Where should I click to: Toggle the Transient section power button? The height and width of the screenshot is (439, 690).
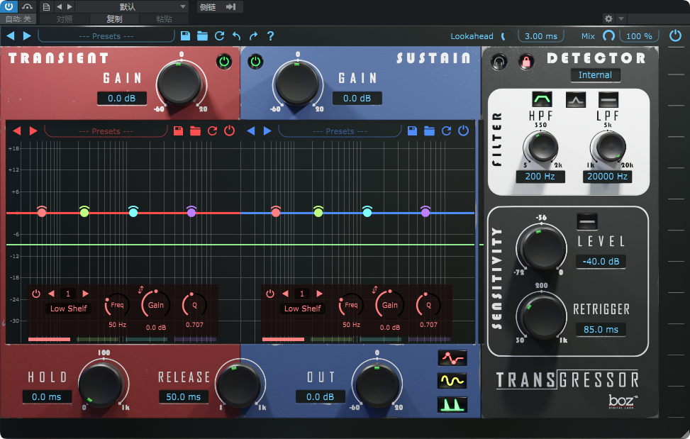[x=224, y=62]
